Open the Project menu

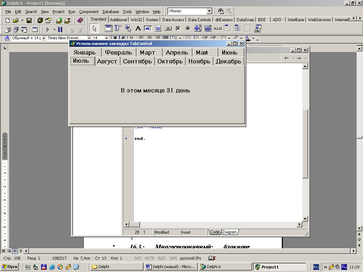point(58,12)
